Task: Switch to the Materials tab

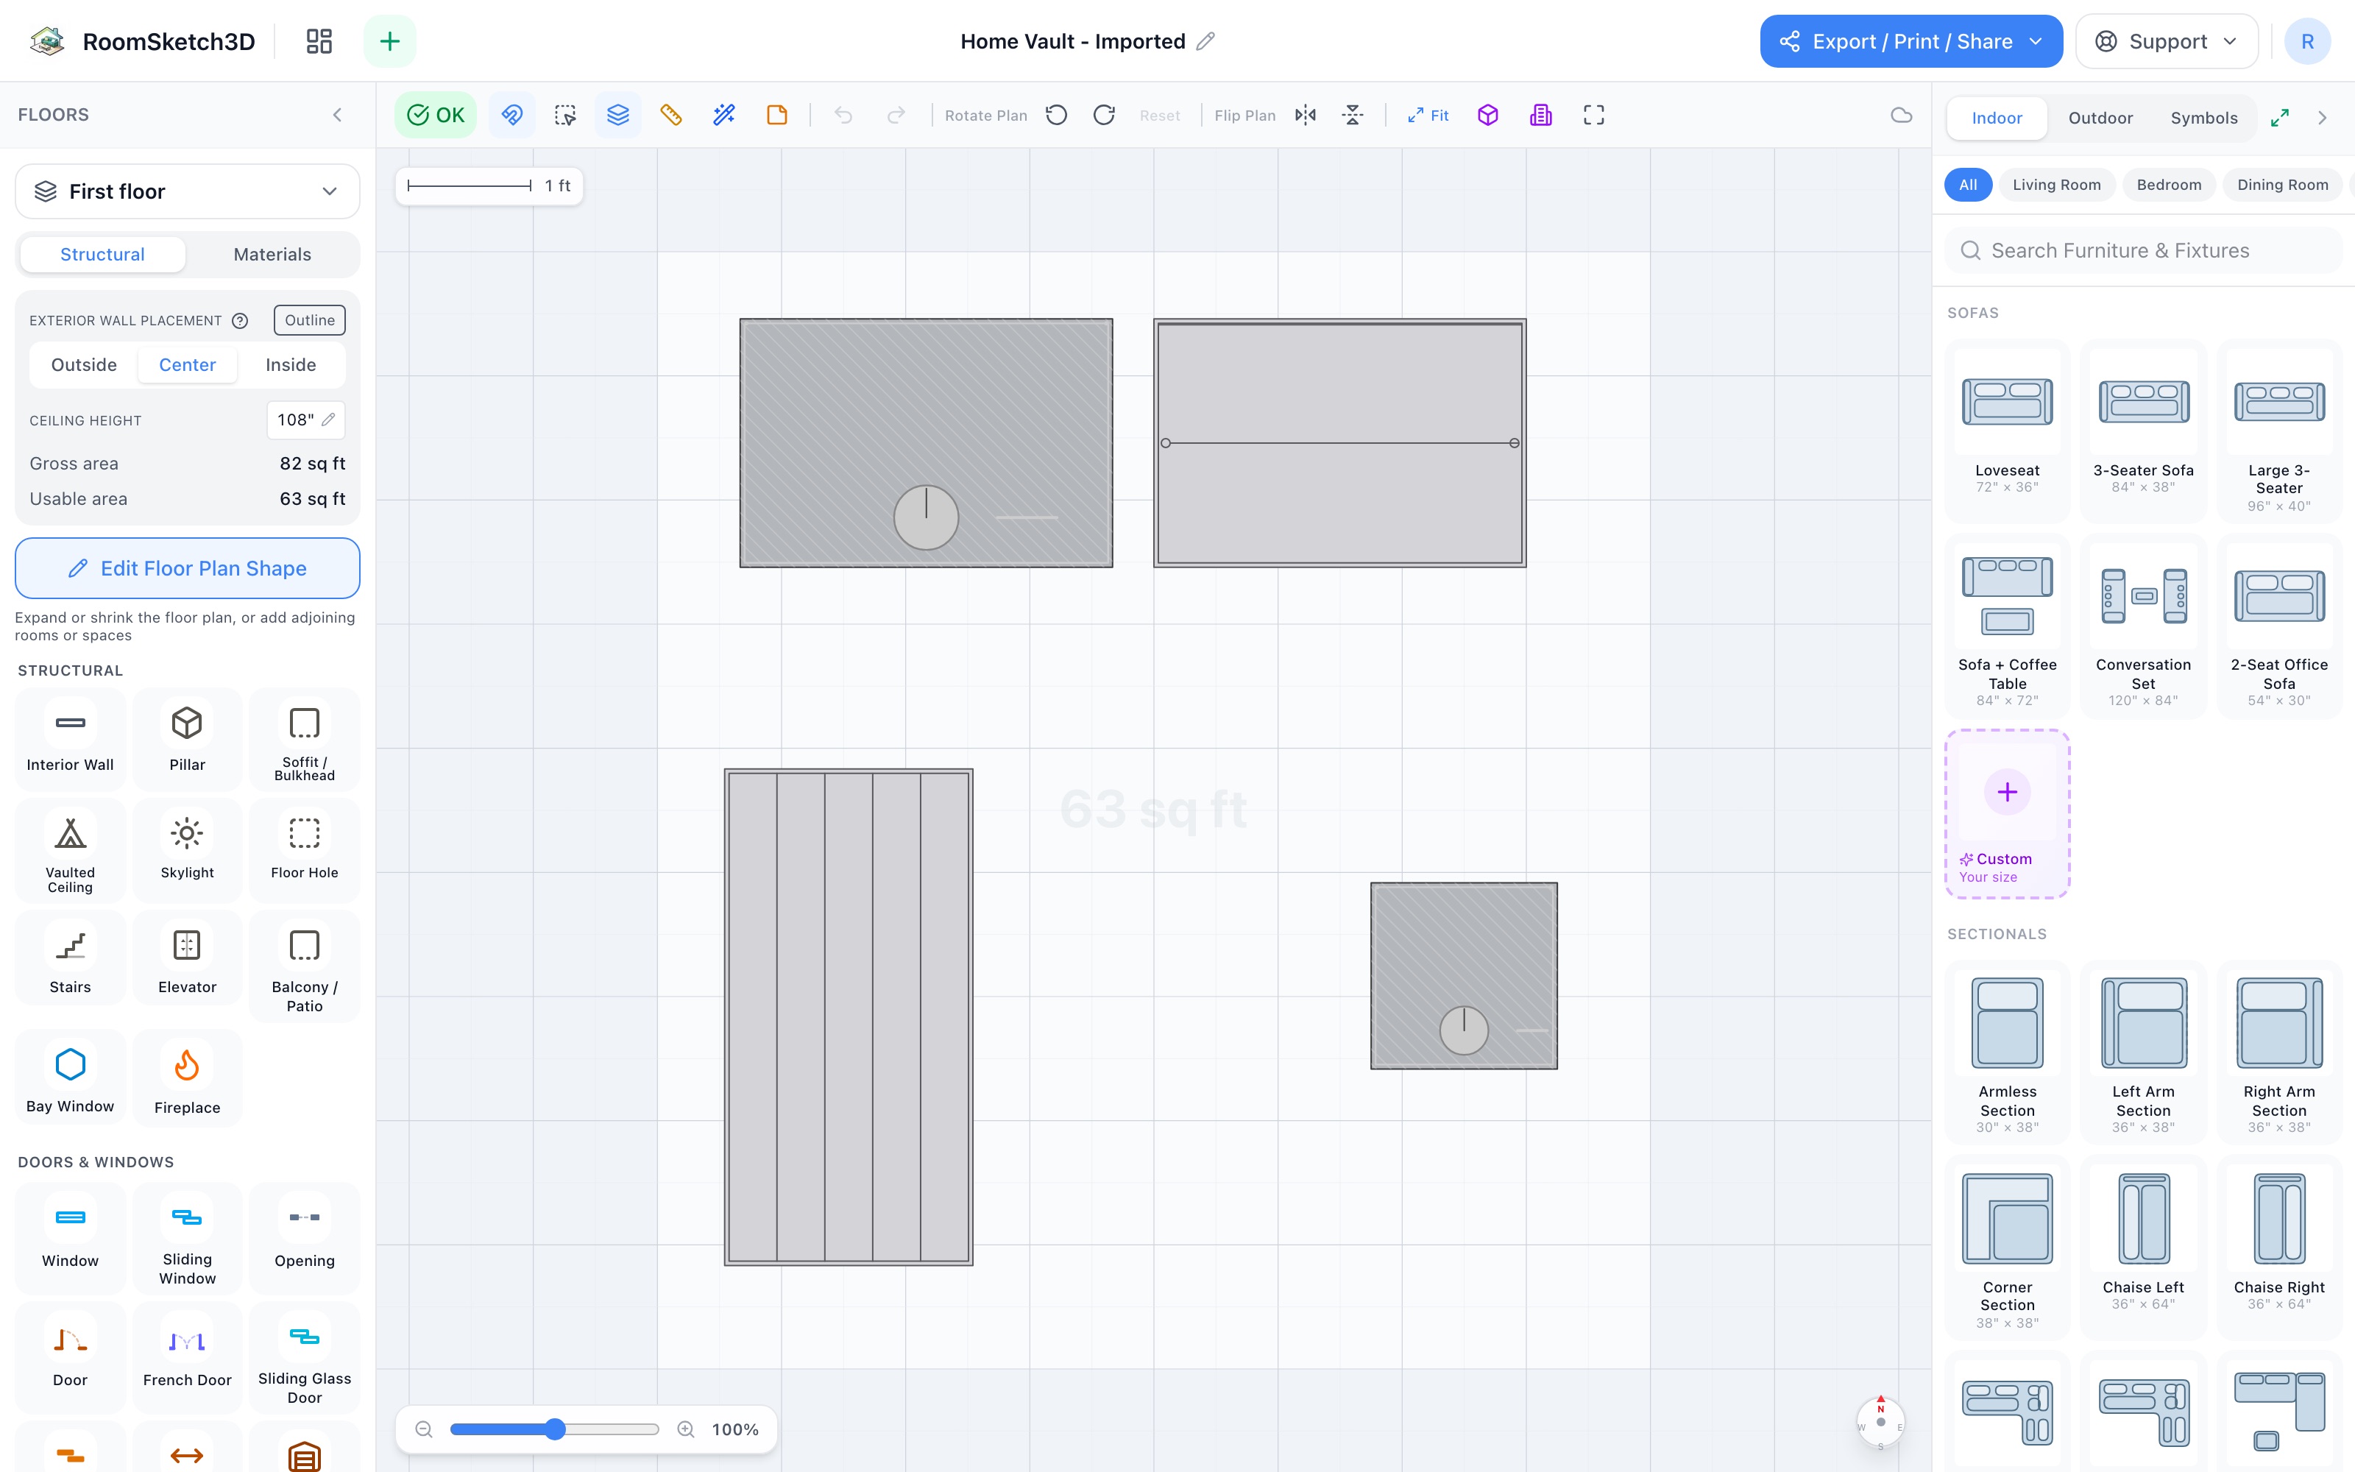Action: (272, 254)
